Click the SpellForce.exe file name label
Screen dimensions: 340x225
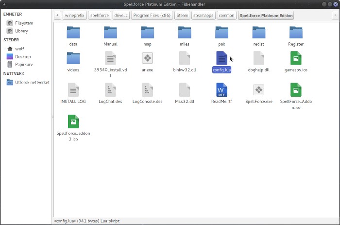click(259, 102)
